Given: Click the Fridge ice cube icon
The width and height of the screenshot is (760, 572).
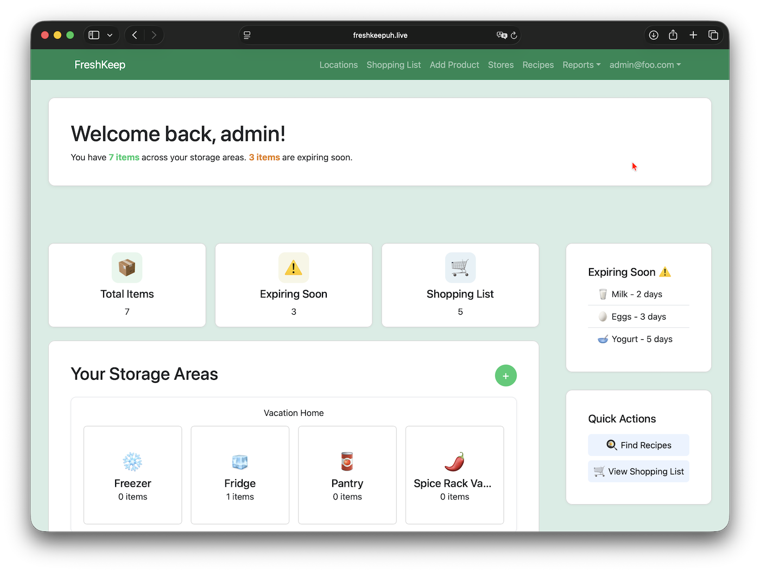Looking at the screenshot, I should coord(240,462).
